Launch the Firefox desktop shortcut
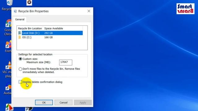The height and width of the screenshot is (111, 198). [x=9, y=44]
